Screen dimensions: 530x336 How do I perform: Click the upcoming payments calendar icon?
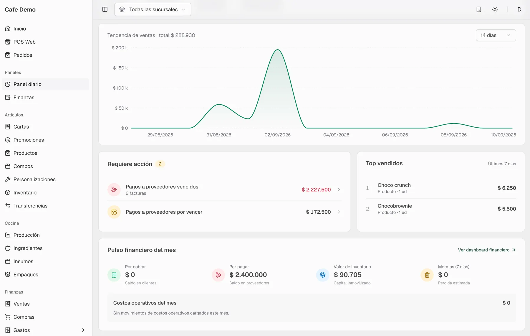coord(114,212)
